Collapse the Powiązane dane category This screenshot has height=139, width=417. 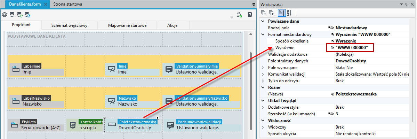coord(263,21)
